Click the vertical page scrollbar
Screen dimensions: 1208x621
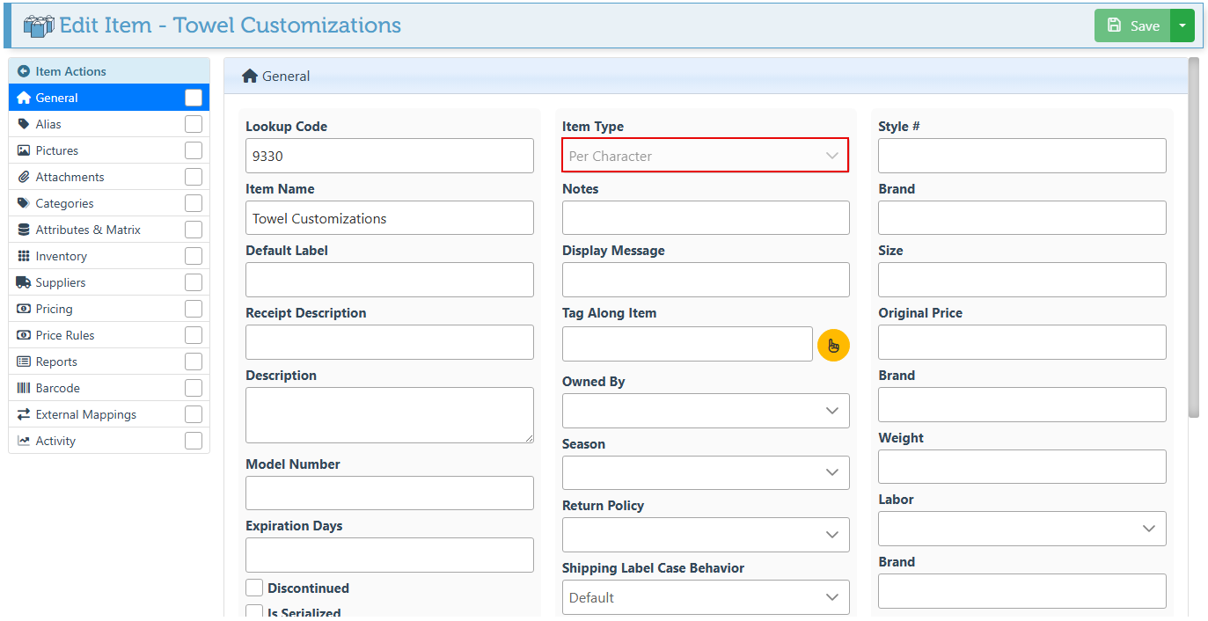coord(1193,237)
